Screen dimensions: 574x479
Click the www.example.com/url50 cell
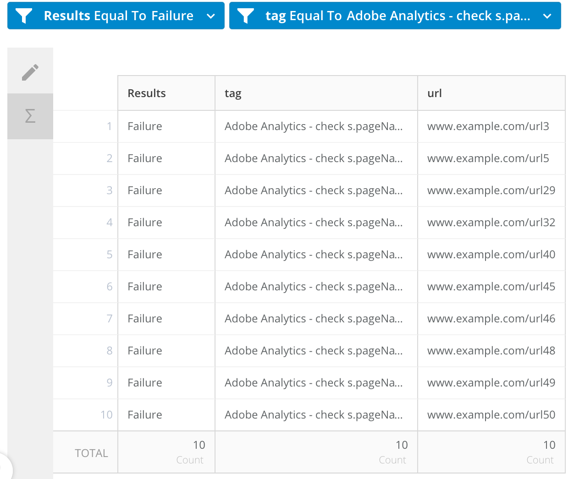click(491, 415)
